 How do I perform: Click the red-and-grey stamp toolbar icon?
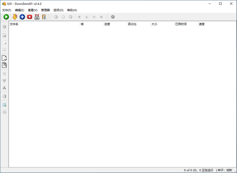pyautogui.click(x=37, y=17)
